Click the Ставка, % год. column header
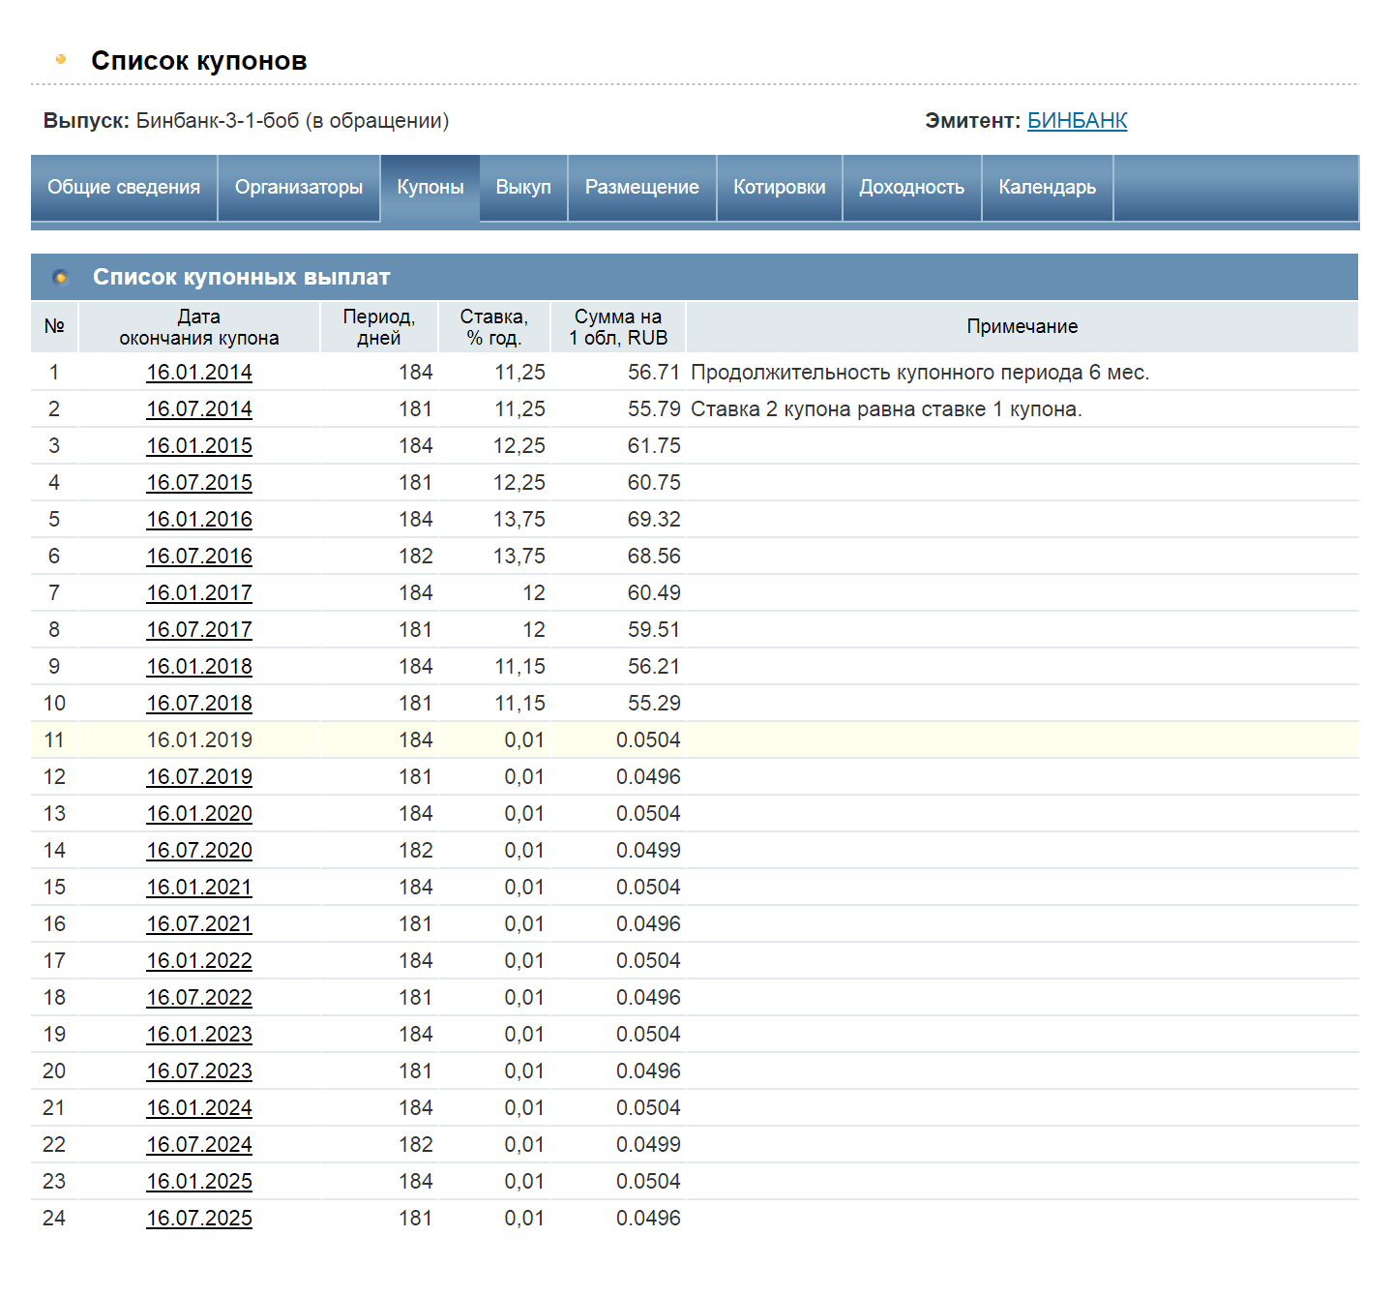 click(494, 327)
